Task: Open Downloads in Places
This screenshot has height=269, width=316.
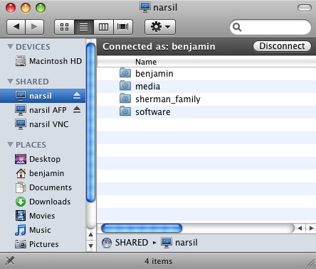Action: (43, 202)
